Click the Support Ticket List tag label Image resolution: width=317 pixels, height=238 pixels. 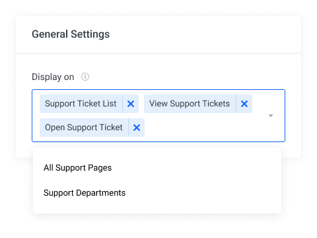click(81, 104)
